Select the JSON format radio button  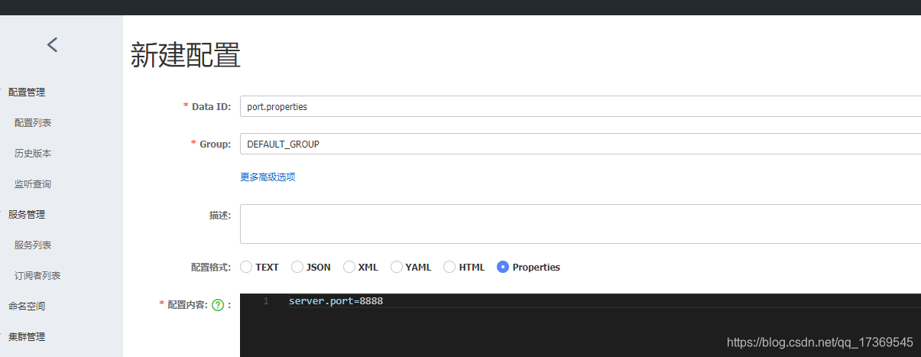click(x=297, y=267)
